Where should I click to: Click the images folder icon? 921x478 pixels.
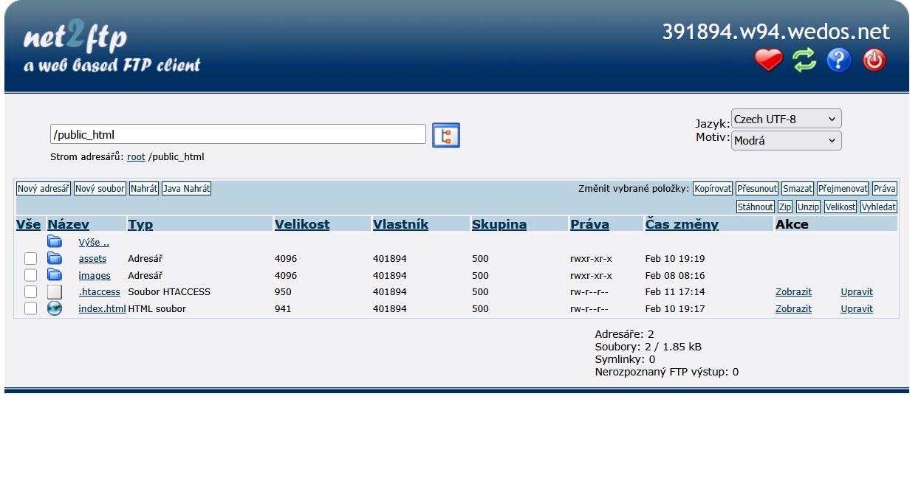click(55, 275)
